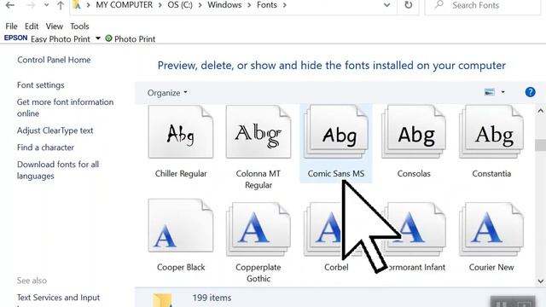Open the Organize dropdown
546x307 pixels.
167,93
